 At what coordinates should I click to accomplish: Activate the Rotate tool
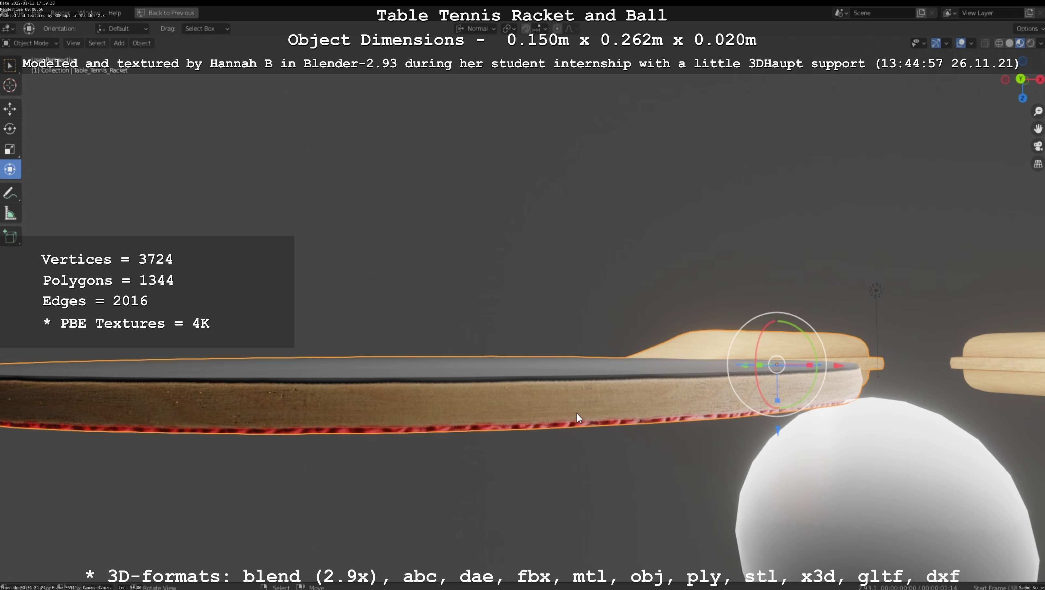click(x=10, y=129)
